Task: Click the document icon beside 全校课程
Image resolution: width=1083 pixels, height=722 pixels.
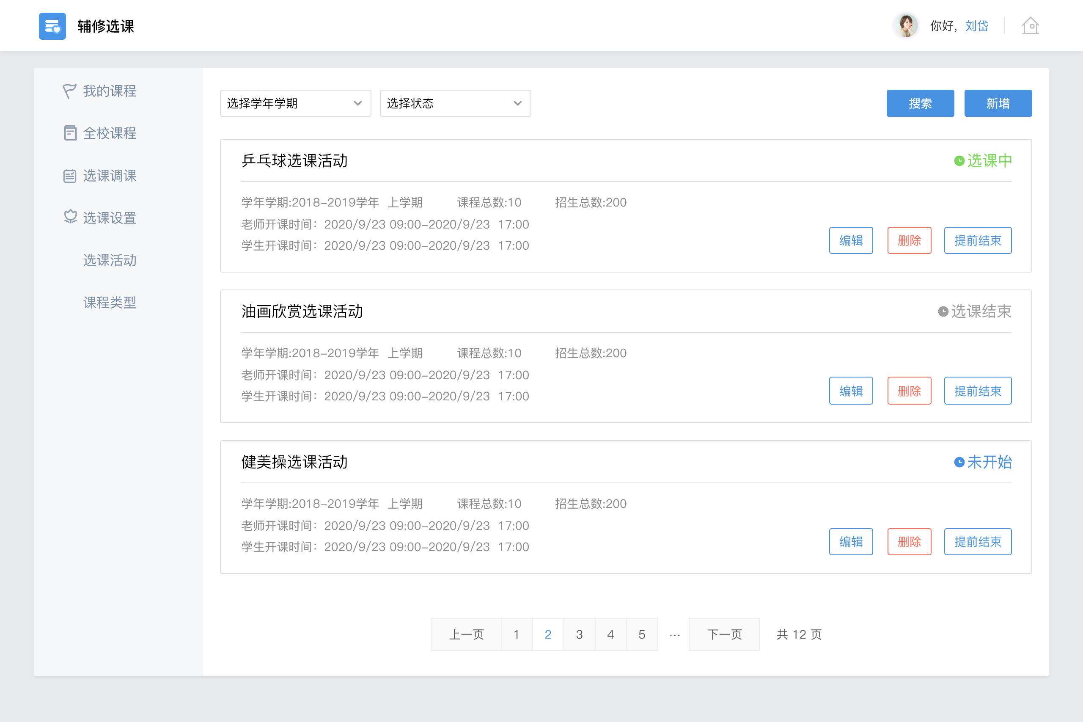Action: tap(70, 133)
